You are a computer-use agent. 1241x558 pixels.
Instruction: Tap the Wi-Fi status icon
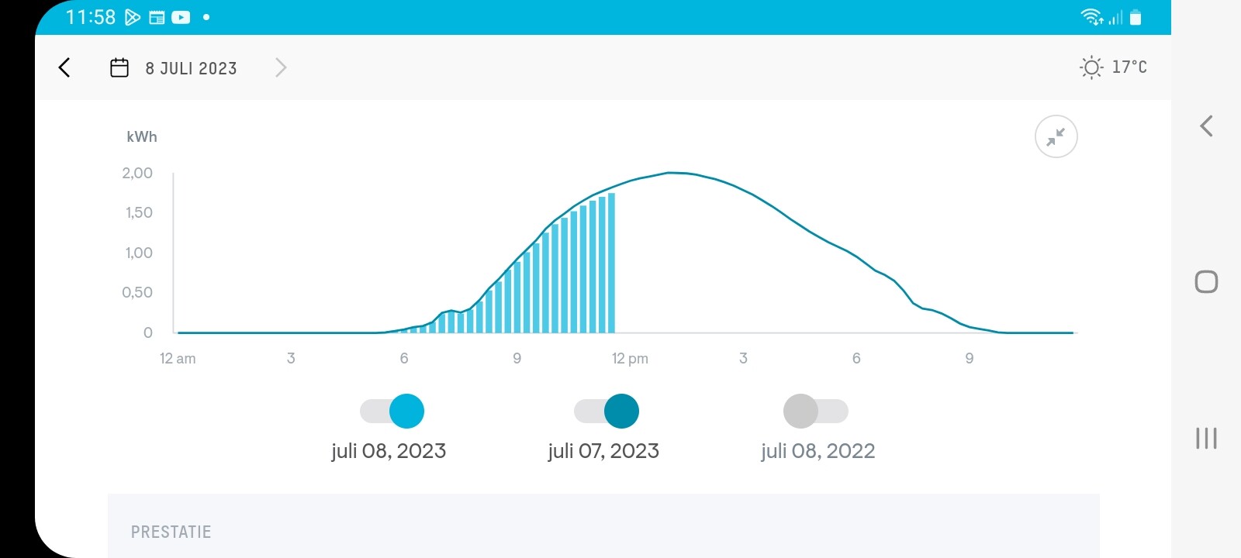point(1091,17)
